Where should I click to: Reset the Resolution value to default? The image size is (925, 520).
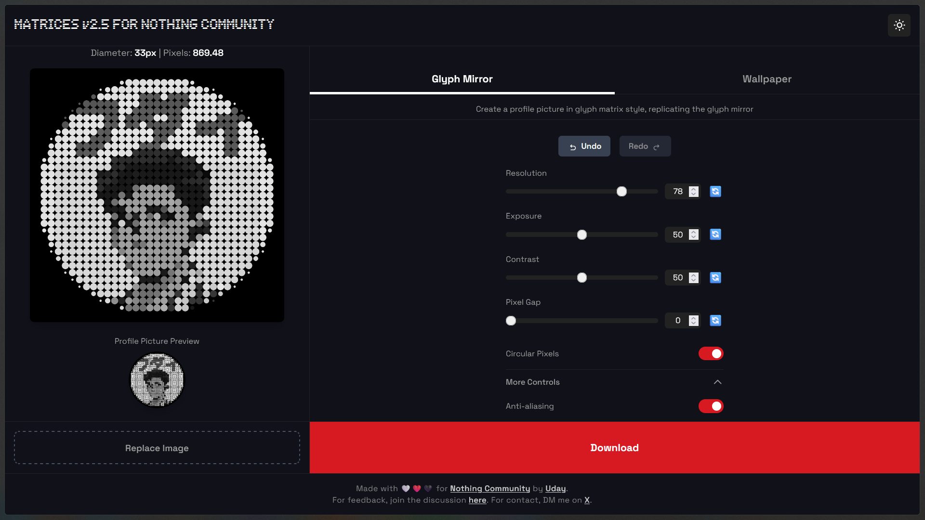point(715,191)
